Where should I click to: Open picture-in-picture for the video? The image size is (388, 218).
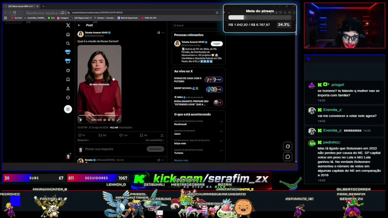pyautogui.click(x=113, y=120)
